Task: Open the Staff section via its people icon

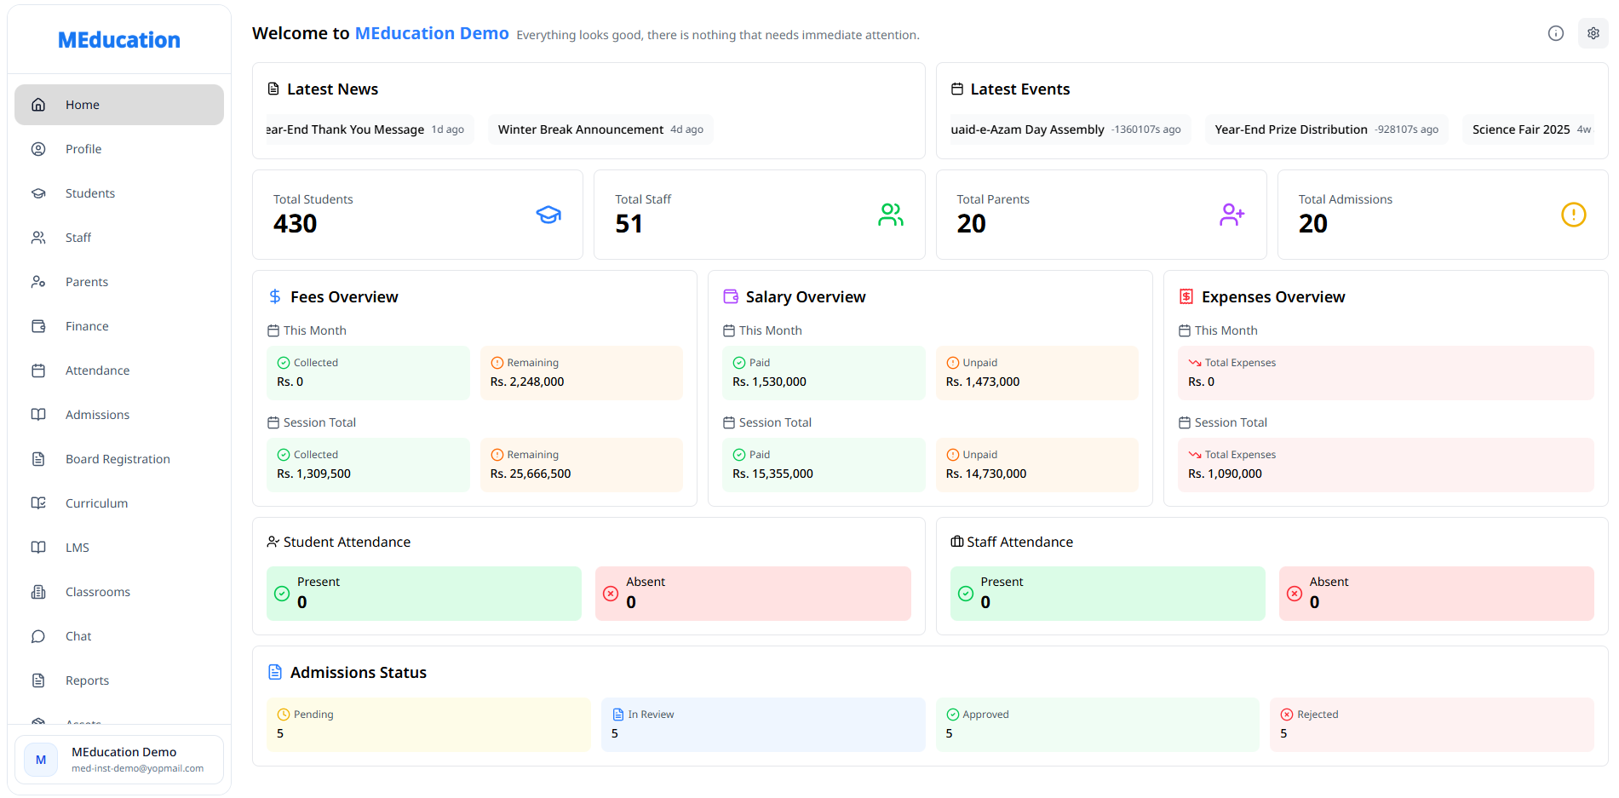Action: [38, 237]
